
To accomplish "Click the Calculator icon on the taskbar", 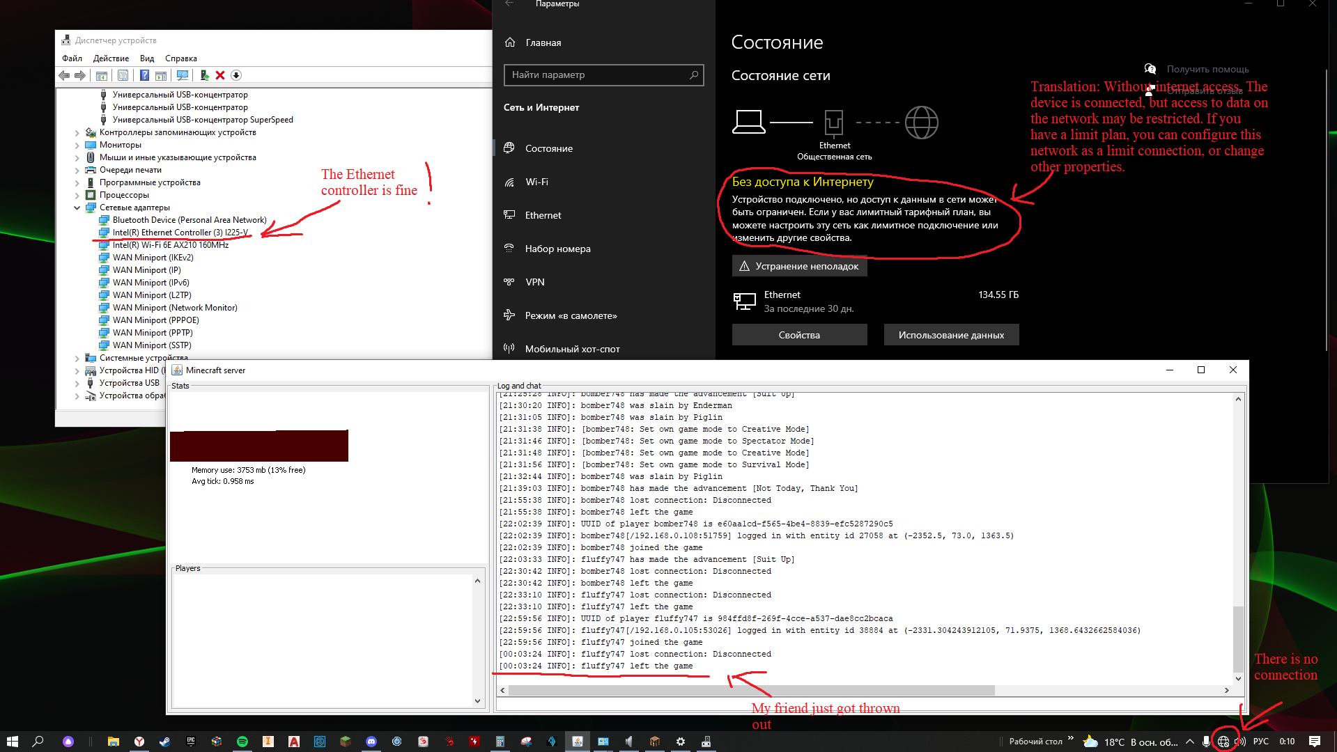I will click(500, 742).
